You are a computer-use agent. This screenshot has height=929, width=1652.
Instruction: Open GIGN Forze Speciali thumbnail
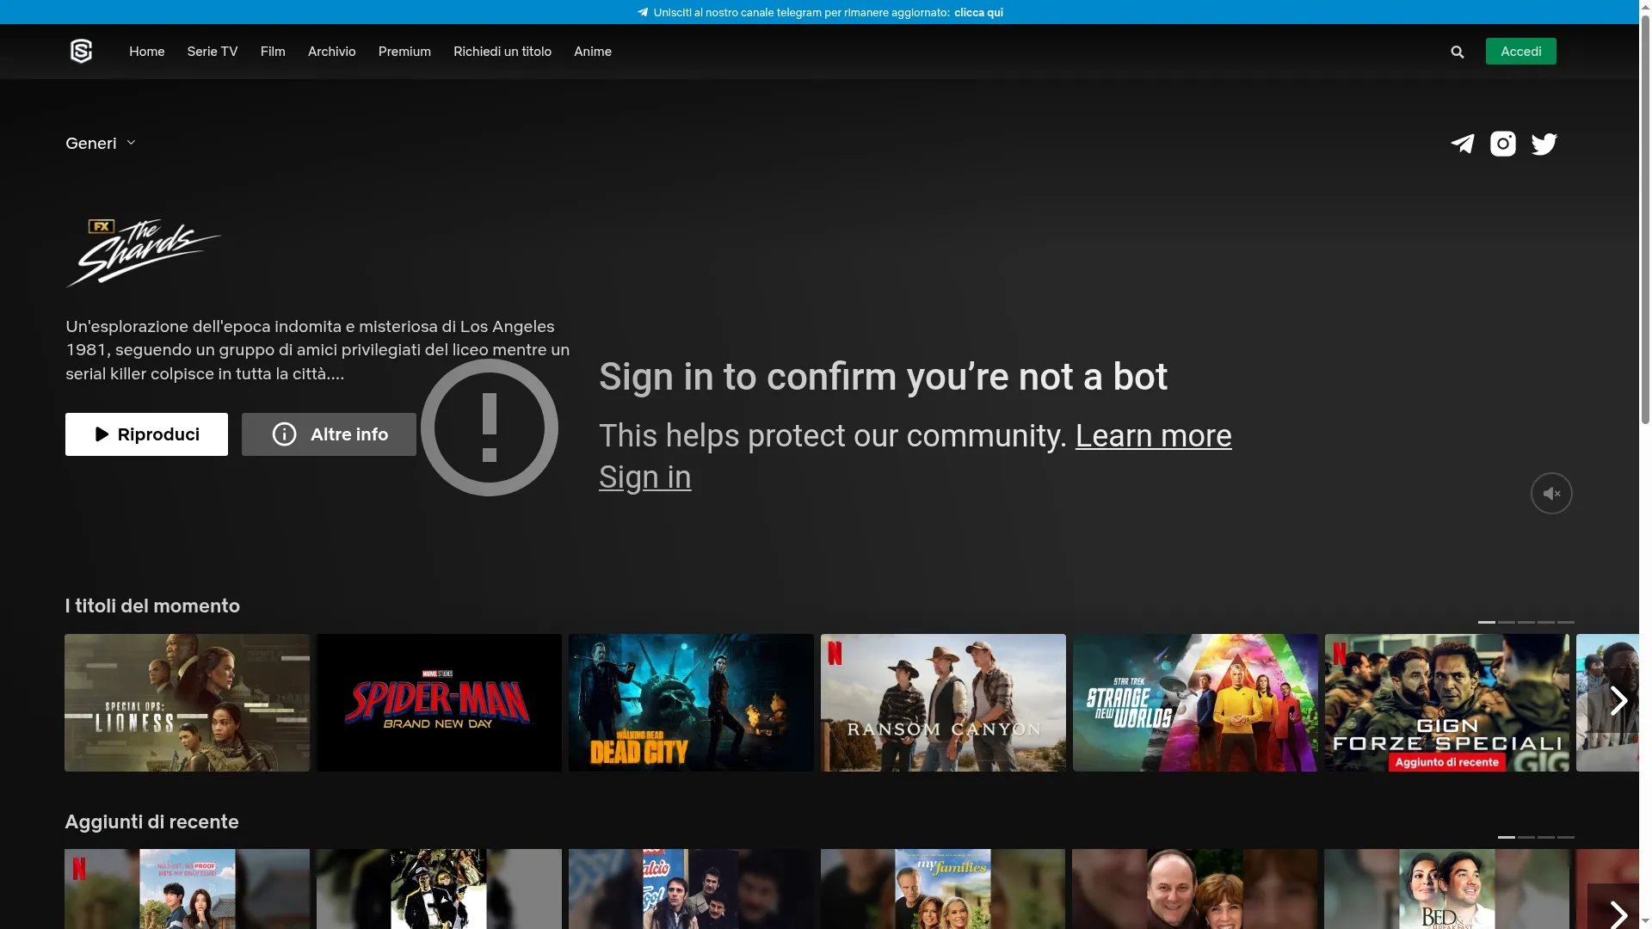[1447, 703]
